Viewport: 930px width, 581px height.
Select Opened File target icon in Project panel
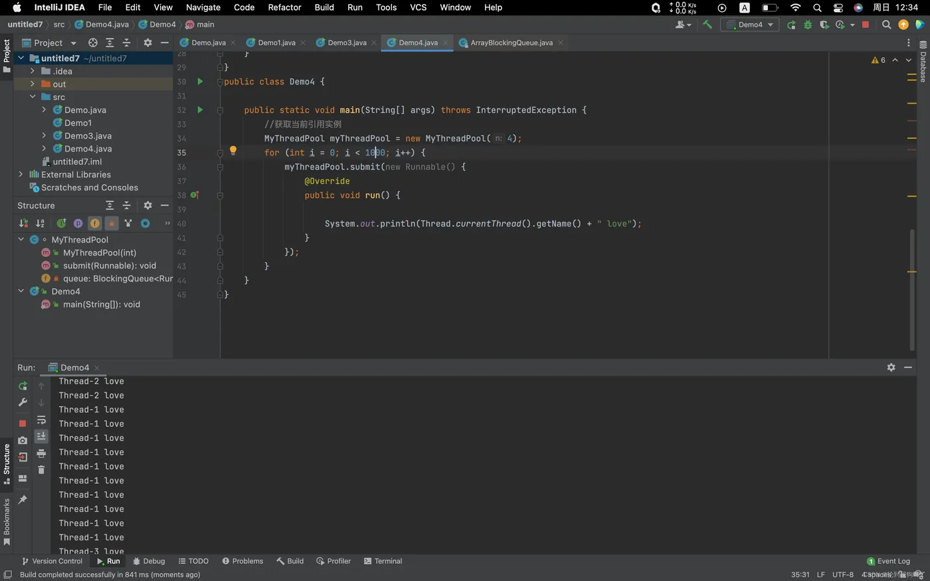[93, 42]
